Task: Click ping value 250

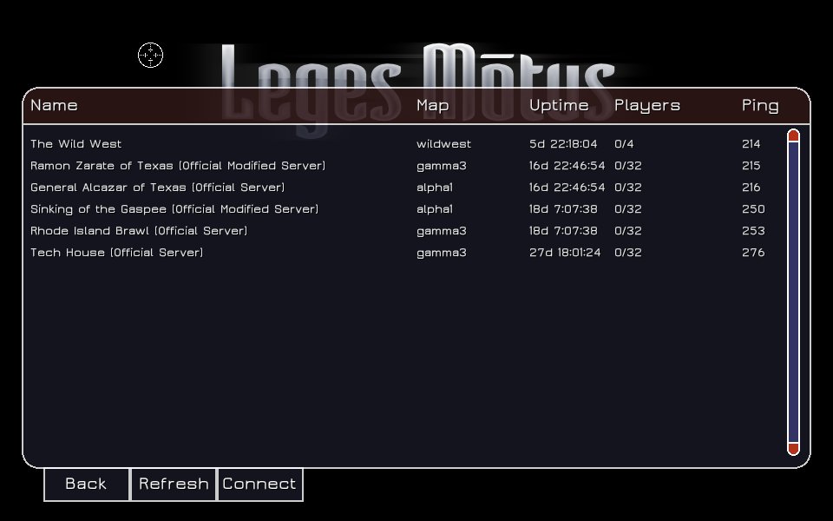Action: click(x=753, y=209)
